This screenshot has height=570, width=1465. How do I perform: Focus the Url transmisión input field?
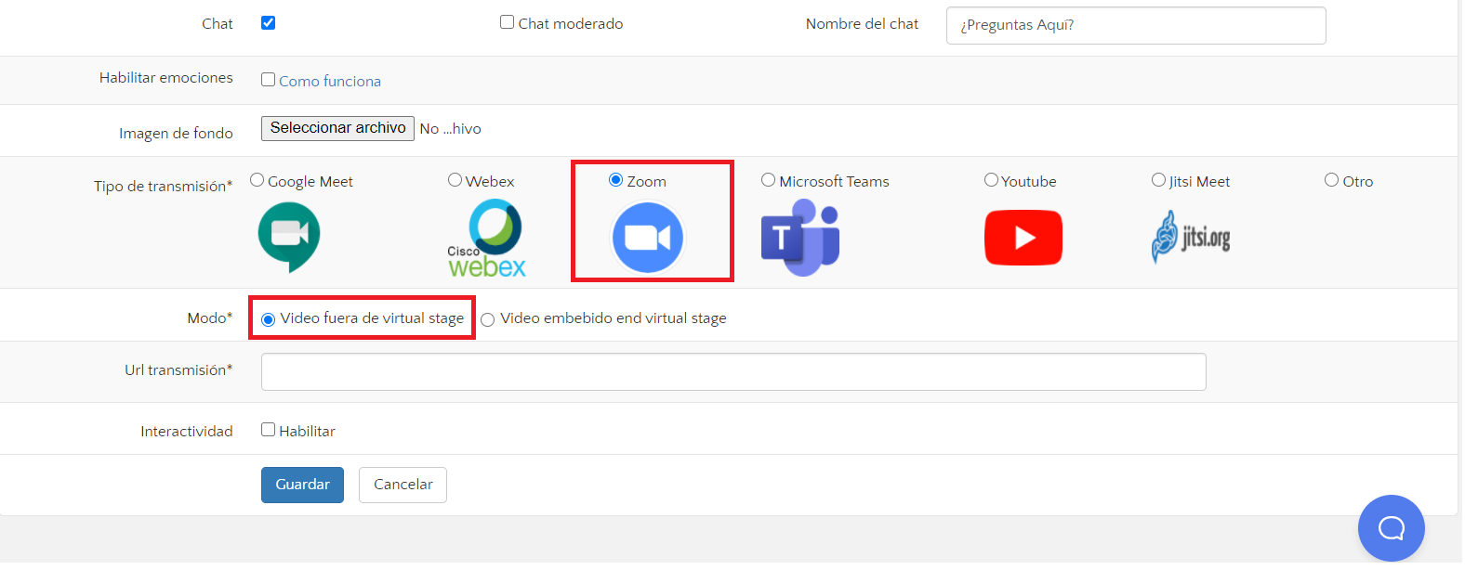(733, 371)
